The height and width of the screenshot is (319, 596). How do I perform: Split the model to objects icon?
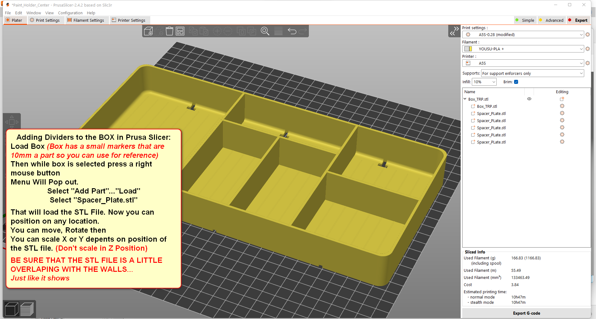point(242,31)
